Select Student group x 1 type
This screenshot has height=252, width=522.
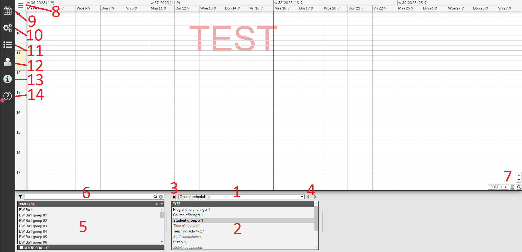point(243,221)
